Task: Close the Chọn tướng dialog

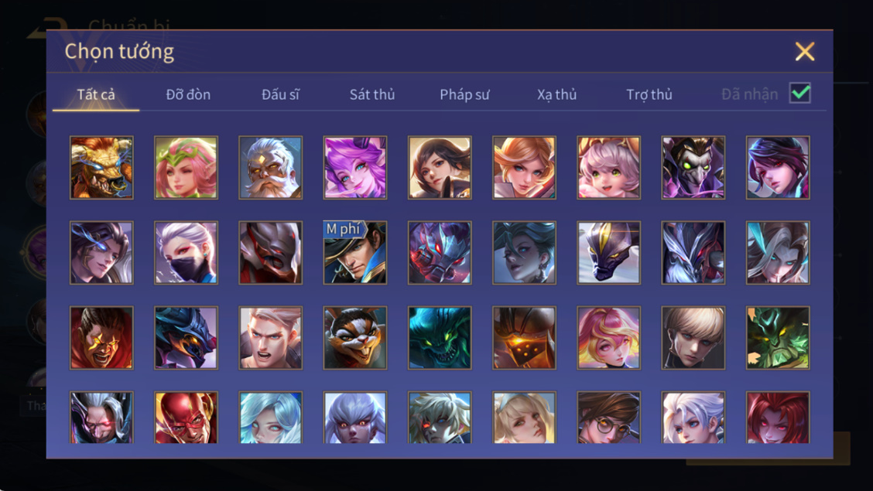Action: 805,51
